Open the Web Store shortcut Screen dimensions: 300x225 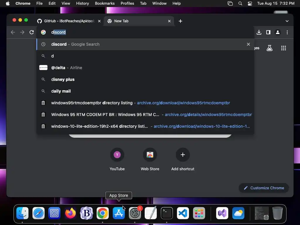[x=150, y=159]
